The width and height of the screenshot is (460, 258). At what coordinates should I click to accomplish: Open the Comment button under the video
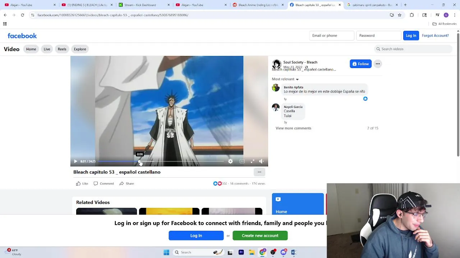(103, 183)
